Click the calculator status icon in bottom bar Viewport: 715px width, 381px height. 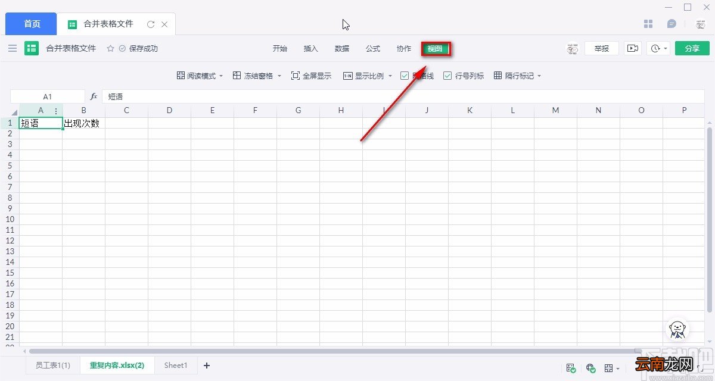(571, 368)
